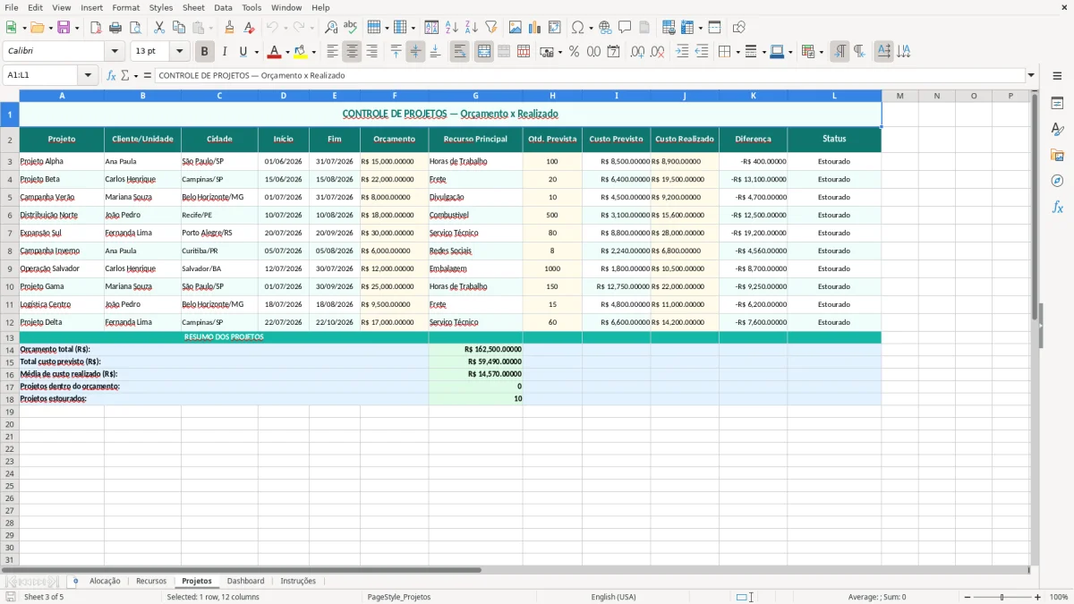
Task: Open the Data menu
Action: click(223, 7)
